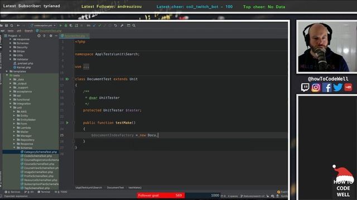Start debugging with the green bug icon
The image size is (357, 200).
pos(66,26)
